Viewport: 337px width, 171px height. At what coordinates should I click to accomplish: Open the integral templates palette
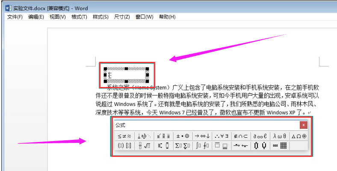(202, 146)
